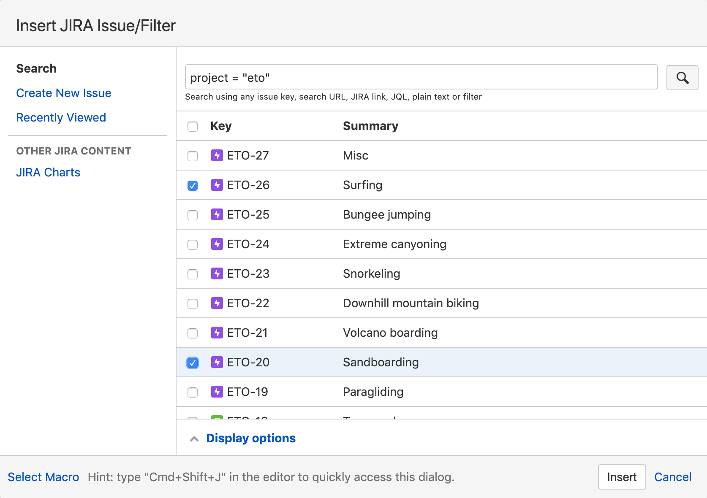Click the epic icon beside ETO-24
Viewport: 707px width, 498px height.
(x=217, y=244)
